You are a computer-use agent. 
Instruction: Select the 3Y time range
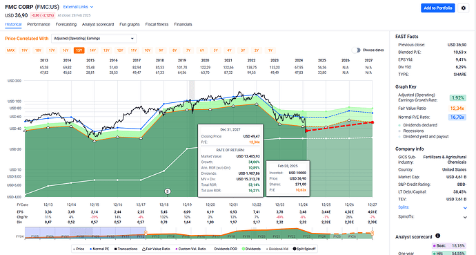tap(243, 50)
